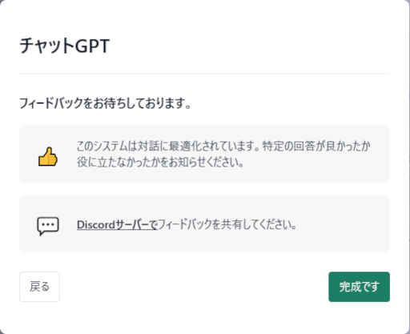410x334 pixels.
Task: Select the line starting 役に立たなかったか
Action: point(160,162)
